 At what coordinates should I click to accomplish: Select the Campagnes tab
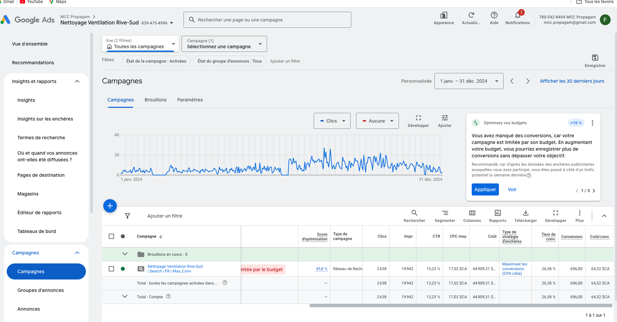(x=120, y=100)
